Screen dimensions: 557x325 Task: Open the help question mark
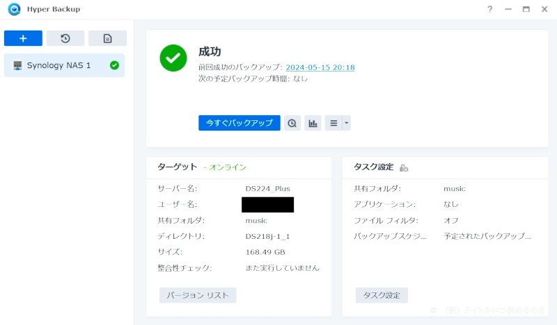490,9
